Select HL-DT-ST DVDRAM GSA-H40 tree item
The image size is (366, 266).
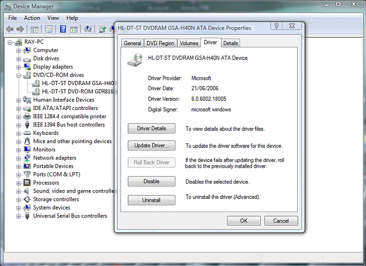pyautogui.click(x=78, y=83)
